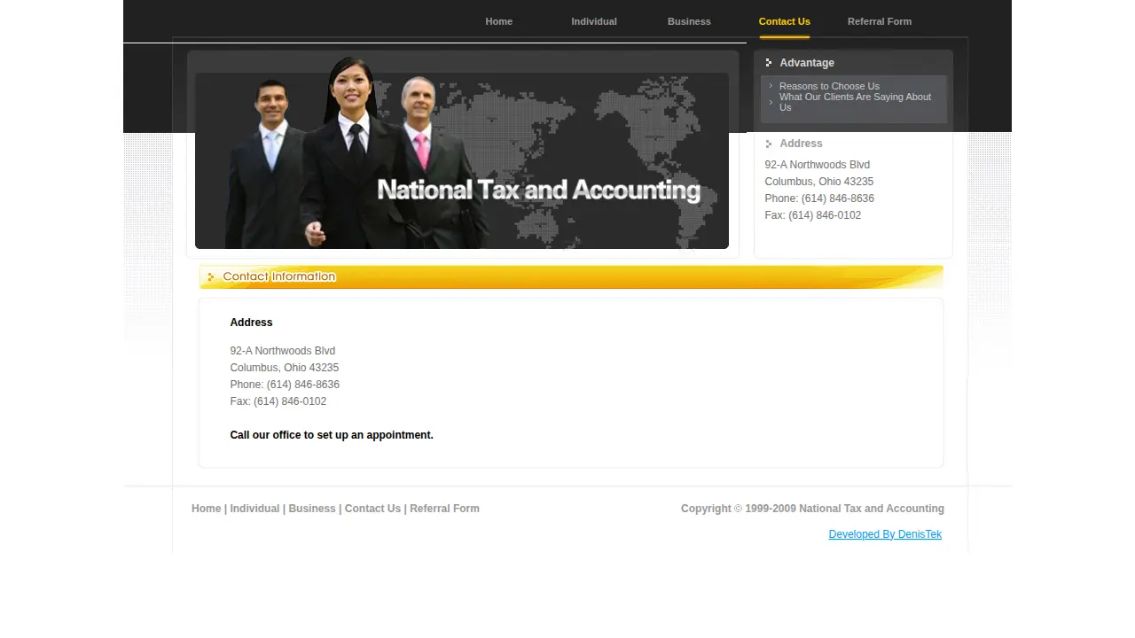Click sidebar text 92-A Northwoods Blvd
The image size is (1135, 638).
pyautogui.click(x=818, y=165)
